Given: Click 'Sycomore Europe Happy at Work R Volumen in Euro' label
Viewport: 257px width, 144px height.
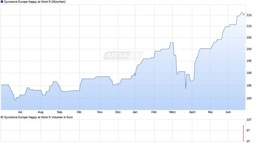Looking at the screenshot, I should (x=38, y=117).
